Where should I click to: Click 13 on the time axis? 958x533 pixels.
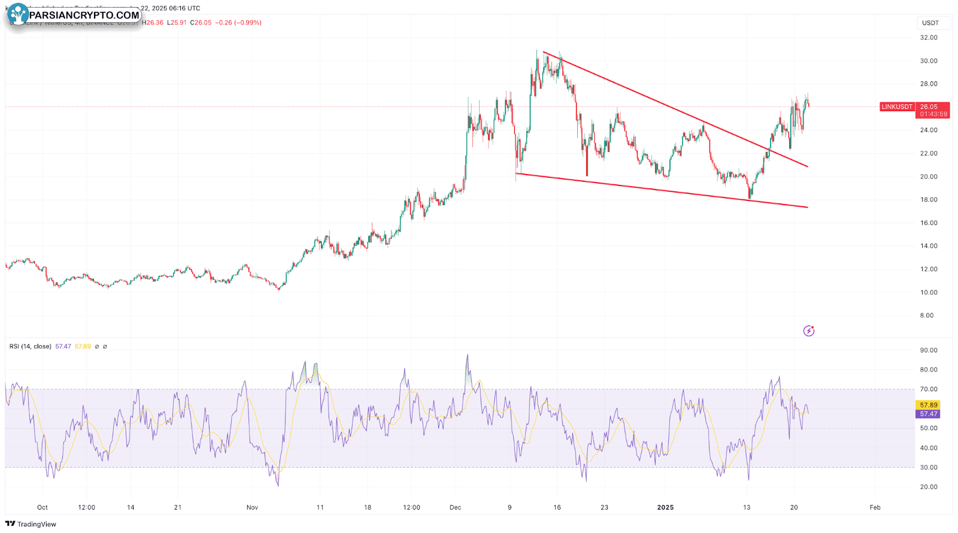coord(746,507)
